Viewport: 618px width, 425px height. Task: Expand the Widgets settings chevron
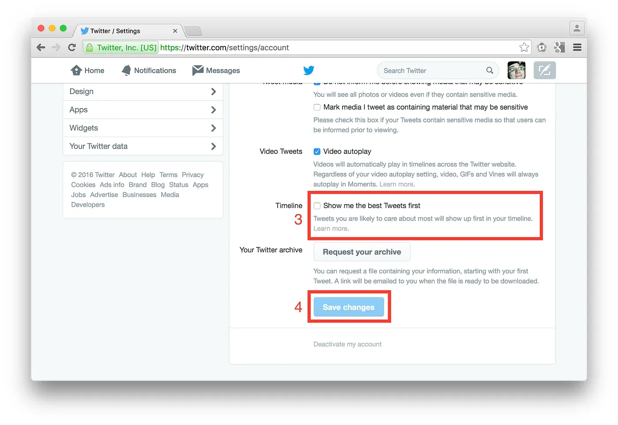coord(214,128)
